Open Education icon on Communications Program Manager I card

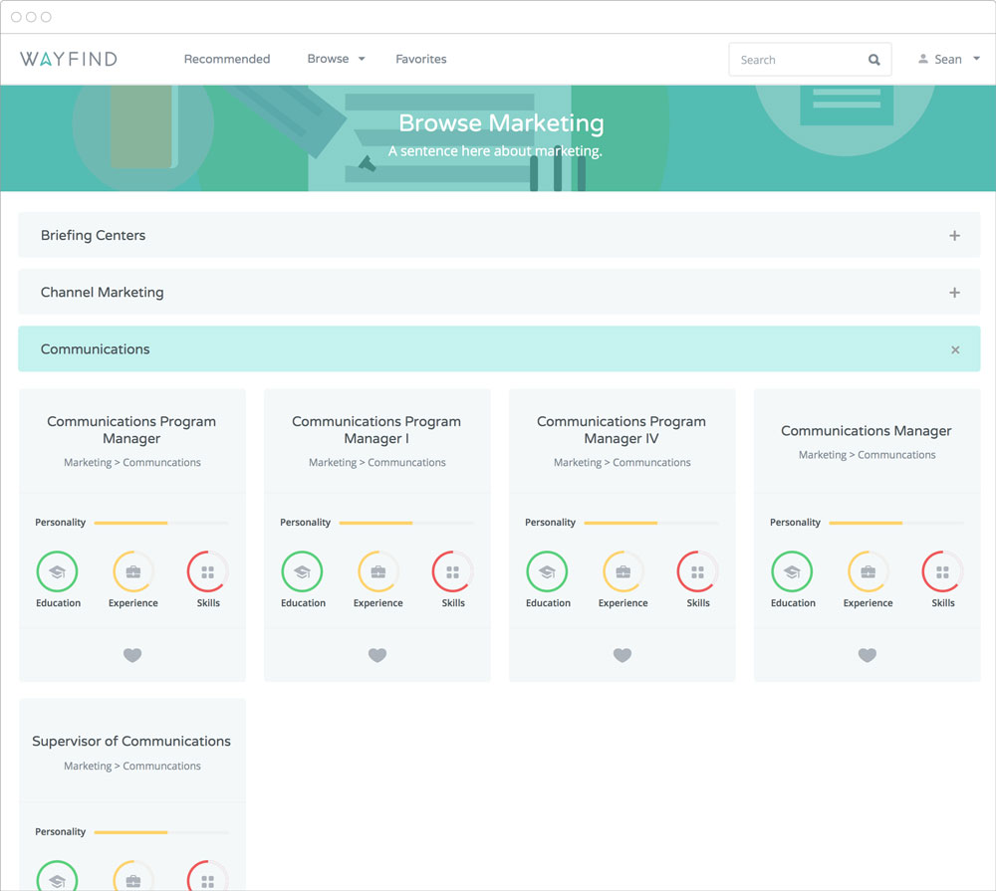(303, 571)
